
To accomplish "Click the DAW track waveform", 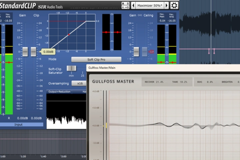I will 210,24.
